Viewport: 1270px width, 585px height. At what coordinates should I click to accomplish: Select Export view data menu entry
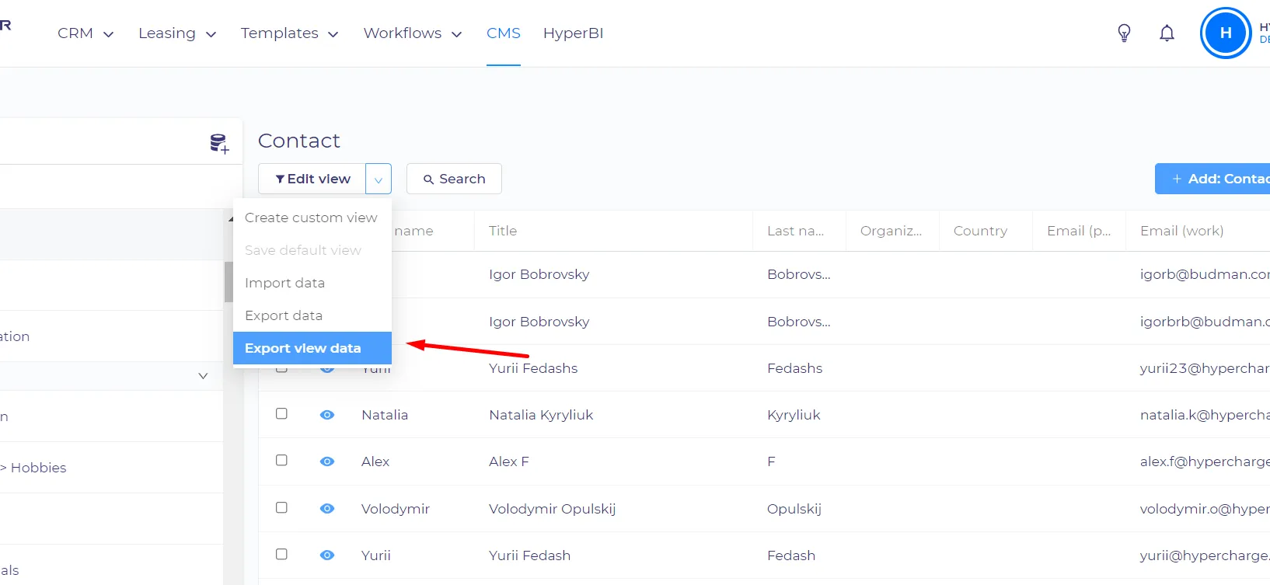point(312,348)
